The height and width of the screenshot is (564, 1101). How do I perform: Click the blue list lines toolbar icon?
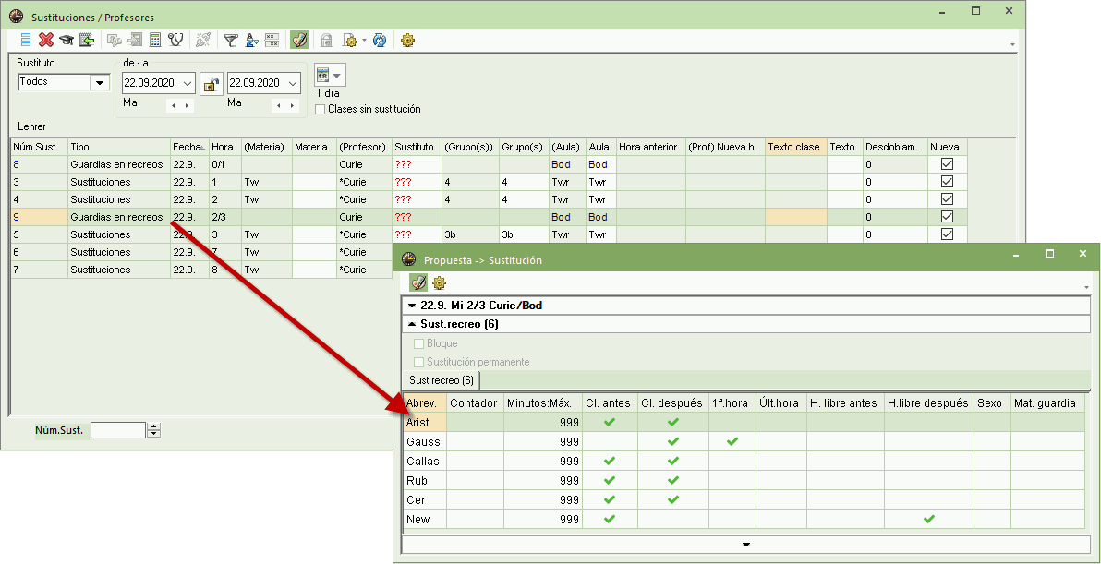(26, 40)
